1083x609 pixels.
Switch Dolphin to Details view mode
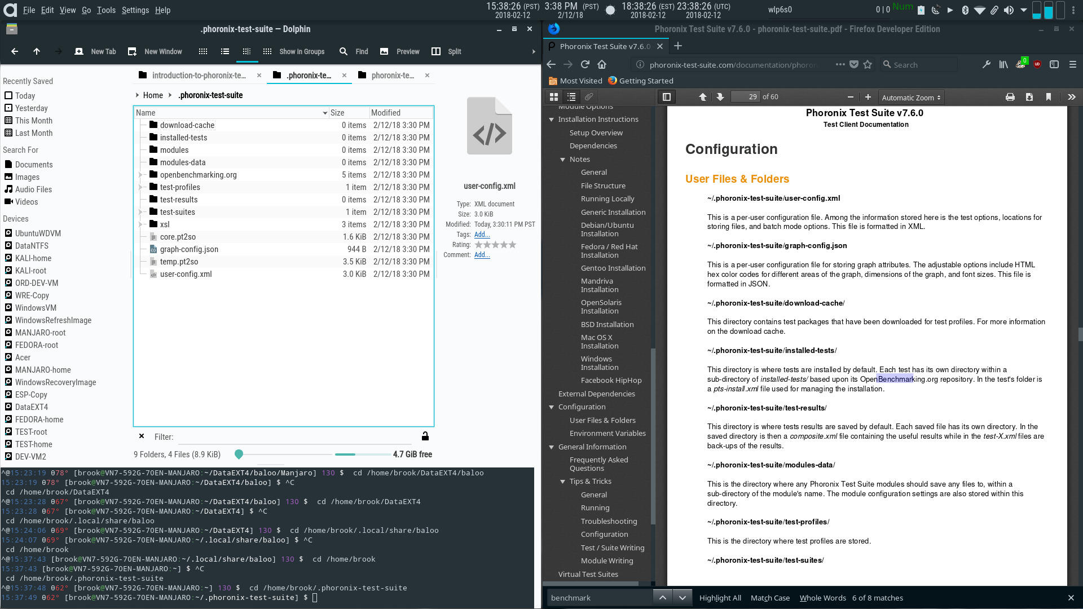click(x=246, y=51)
